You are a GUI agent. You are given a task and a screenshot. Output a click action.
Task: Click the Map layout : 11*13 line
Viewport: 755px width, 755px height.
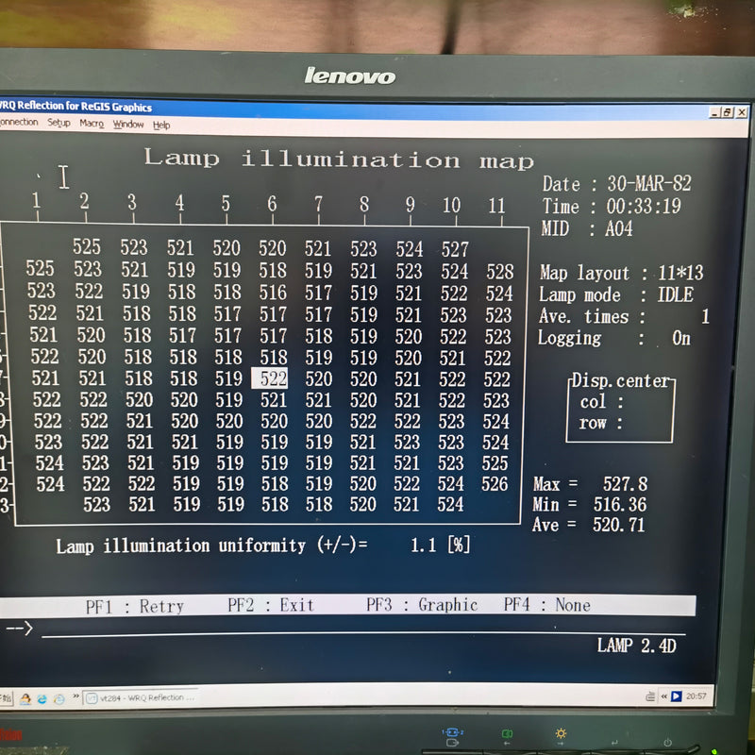coord(621,273)
